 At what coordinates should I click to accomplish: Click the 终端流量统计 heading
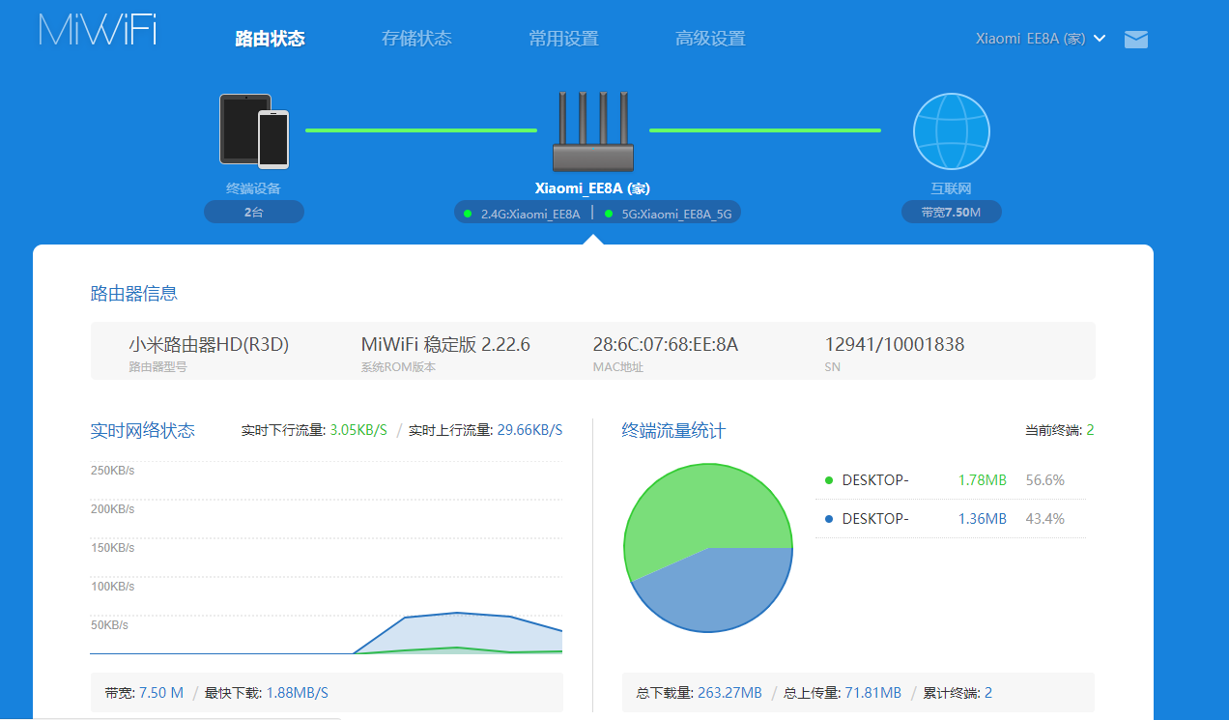(673, 430)
